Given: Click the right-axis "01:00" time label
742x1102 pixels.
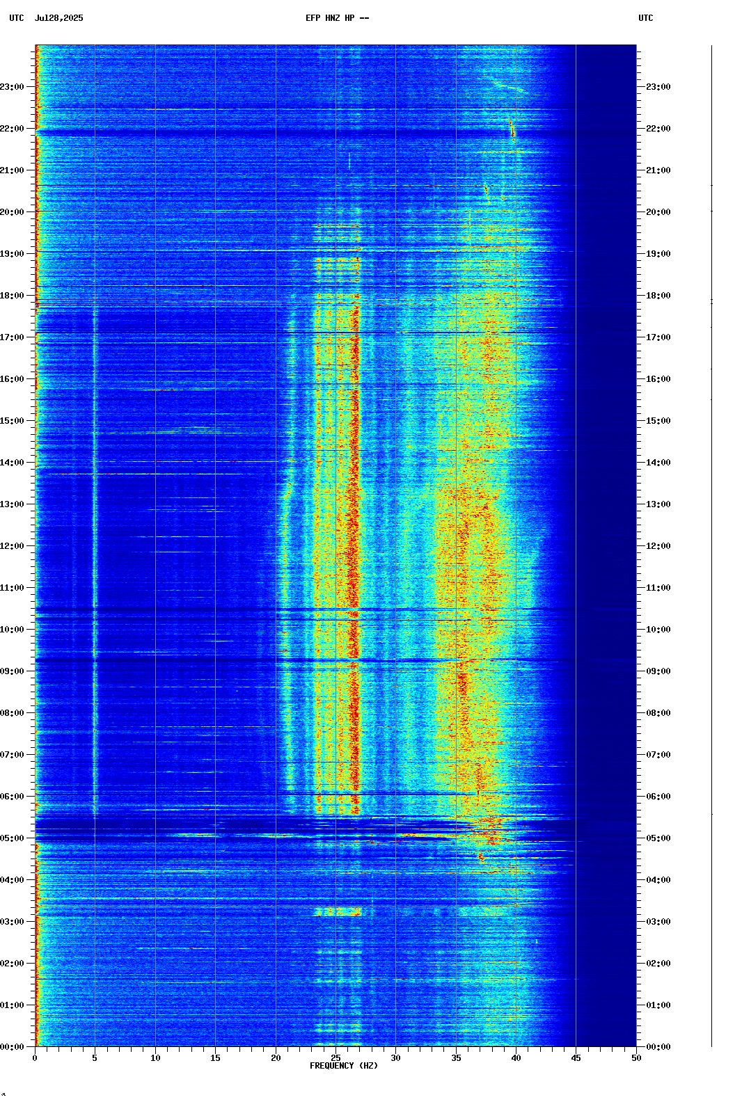Looking at the screenshot, I should [658, 1005].
